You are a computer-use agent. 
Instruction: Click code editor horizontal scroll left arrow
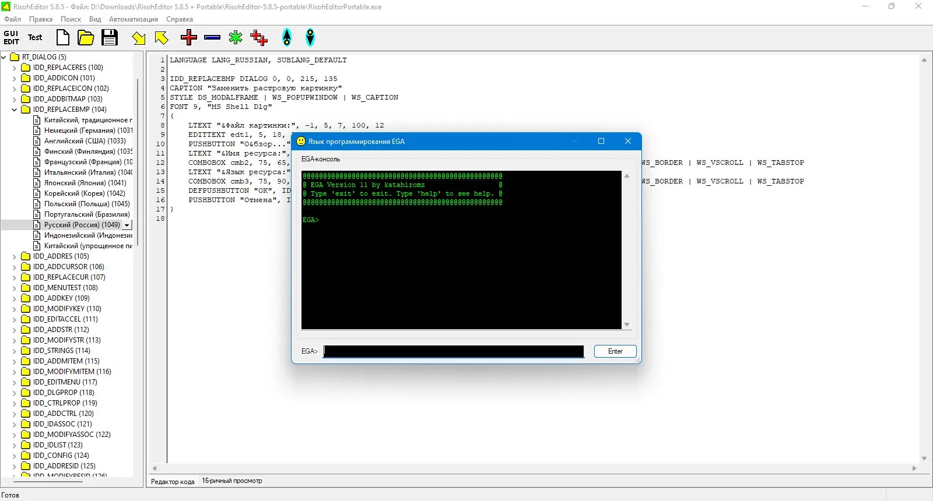155,468
